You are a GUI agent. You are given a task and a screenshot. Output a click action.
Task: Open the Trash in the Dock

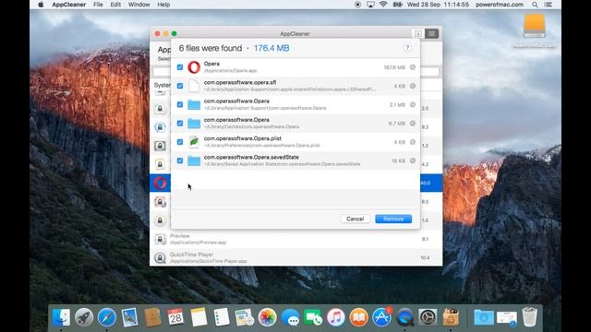(x=529, y=317)
